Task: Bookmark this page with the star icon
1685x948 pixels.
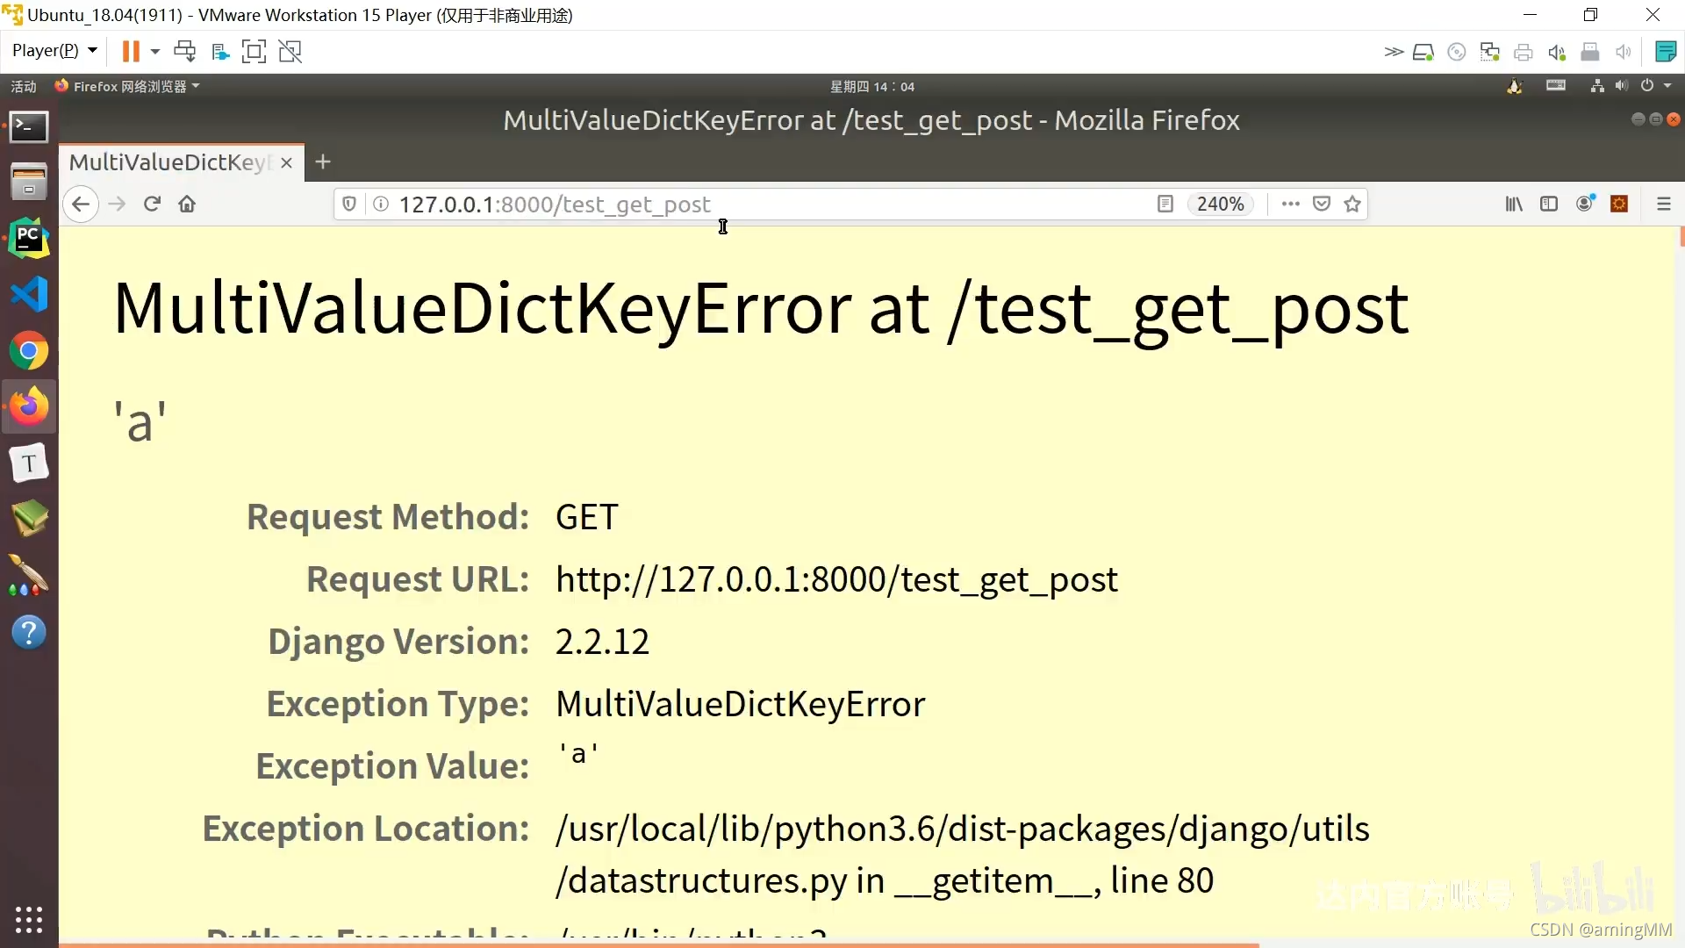Action: pyautogui.click(x=1352, y=204)
